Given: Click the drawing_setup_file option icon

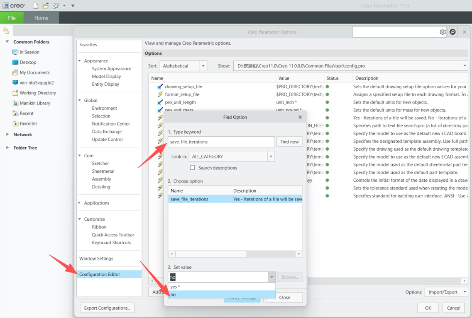Looking at the screenshot, I should pos(160,87).
